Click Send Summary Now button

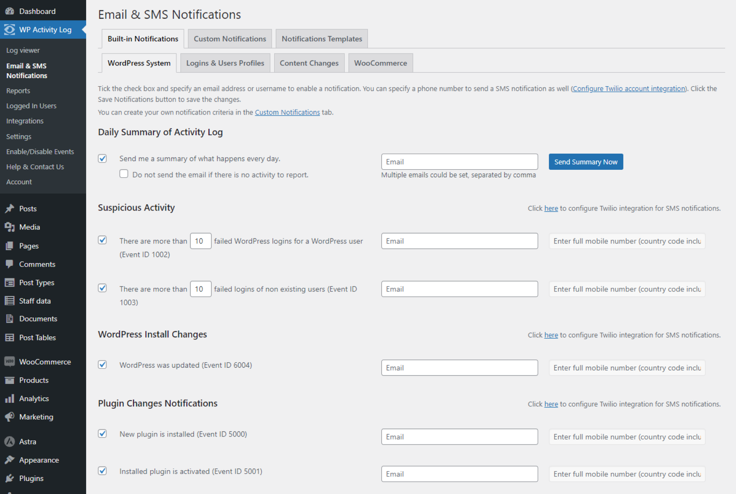point(586,162)
